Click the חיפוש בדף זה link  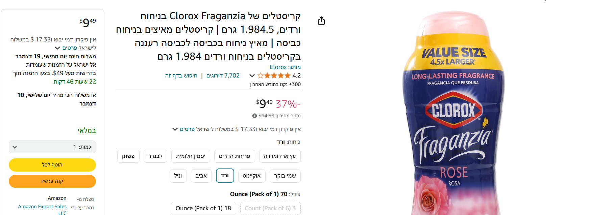(181, 75)
